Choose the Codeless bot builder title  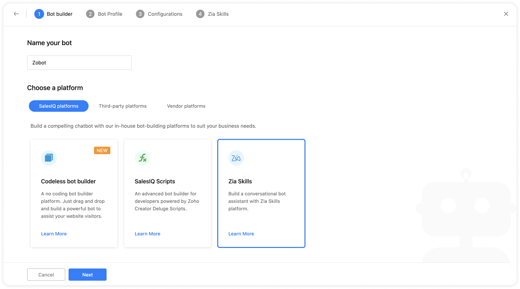click(x=69, y=181)
